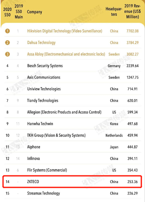Select Hanwha Techwin row
The image size is (145, 202).
coord(73,124)
